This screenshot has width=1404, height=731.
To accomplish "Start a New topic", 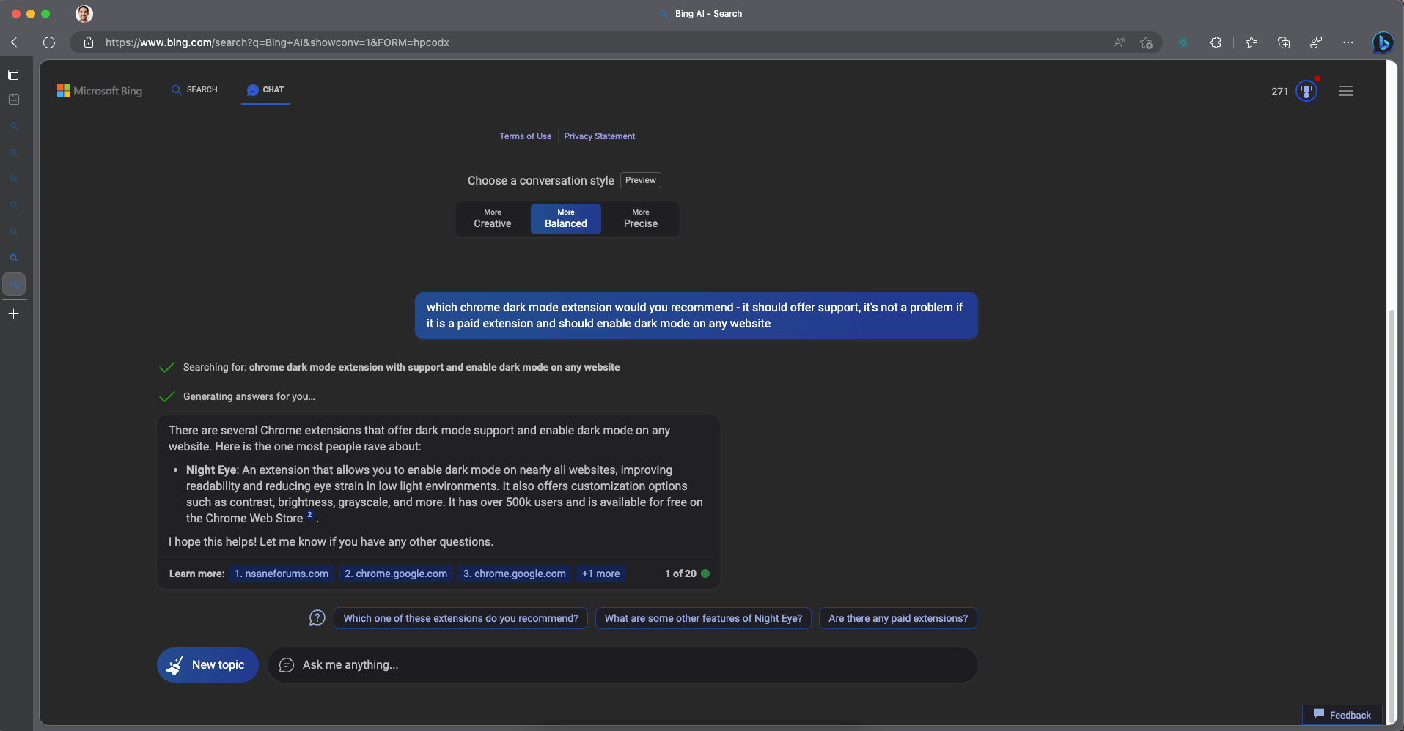I will click(207, 665).
